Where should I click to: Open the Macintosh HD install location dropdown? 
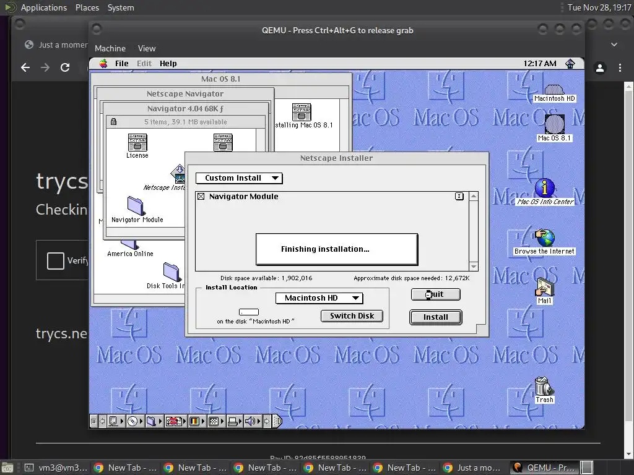(x=319, y=298)
